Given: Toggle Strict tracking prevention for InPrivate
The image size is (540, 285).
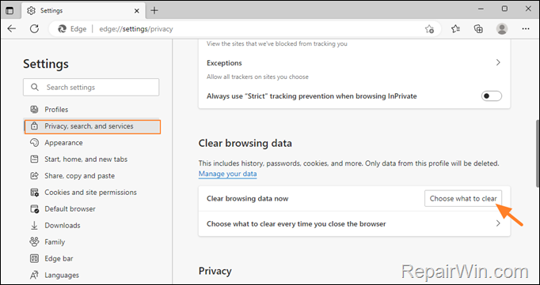Looking at the screenshot, I should tap(491, 96).
